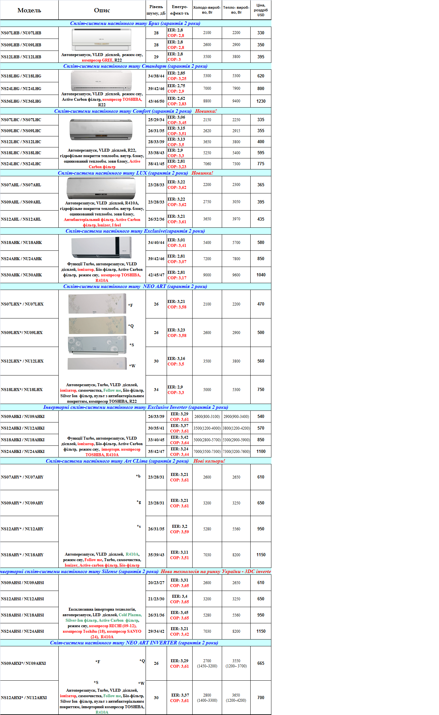Select the 'Спліт-системи настінного типу Бриз' section heading
The image size is (439, 715).
tap(136, 23)
